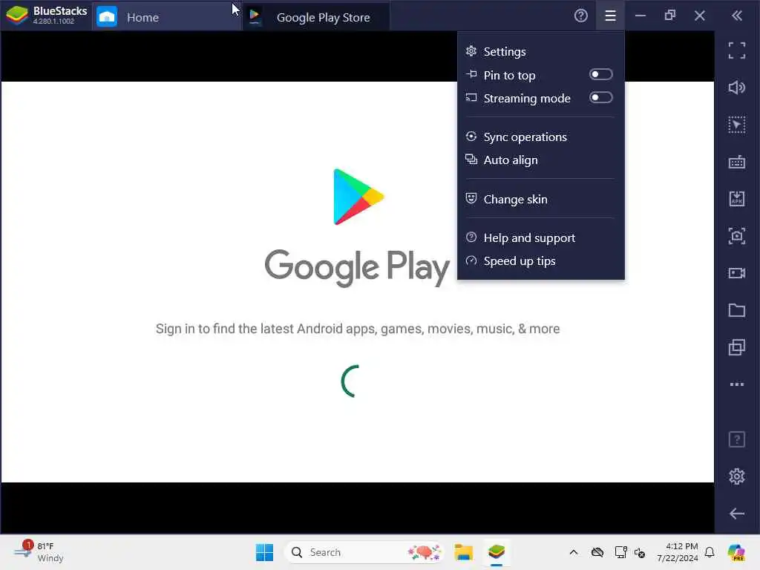Viewport: 760px width, 570px height.
Task: Collapse the sidebar with double chevron icon
Action: pyautogui.click(x=737, y=16)
